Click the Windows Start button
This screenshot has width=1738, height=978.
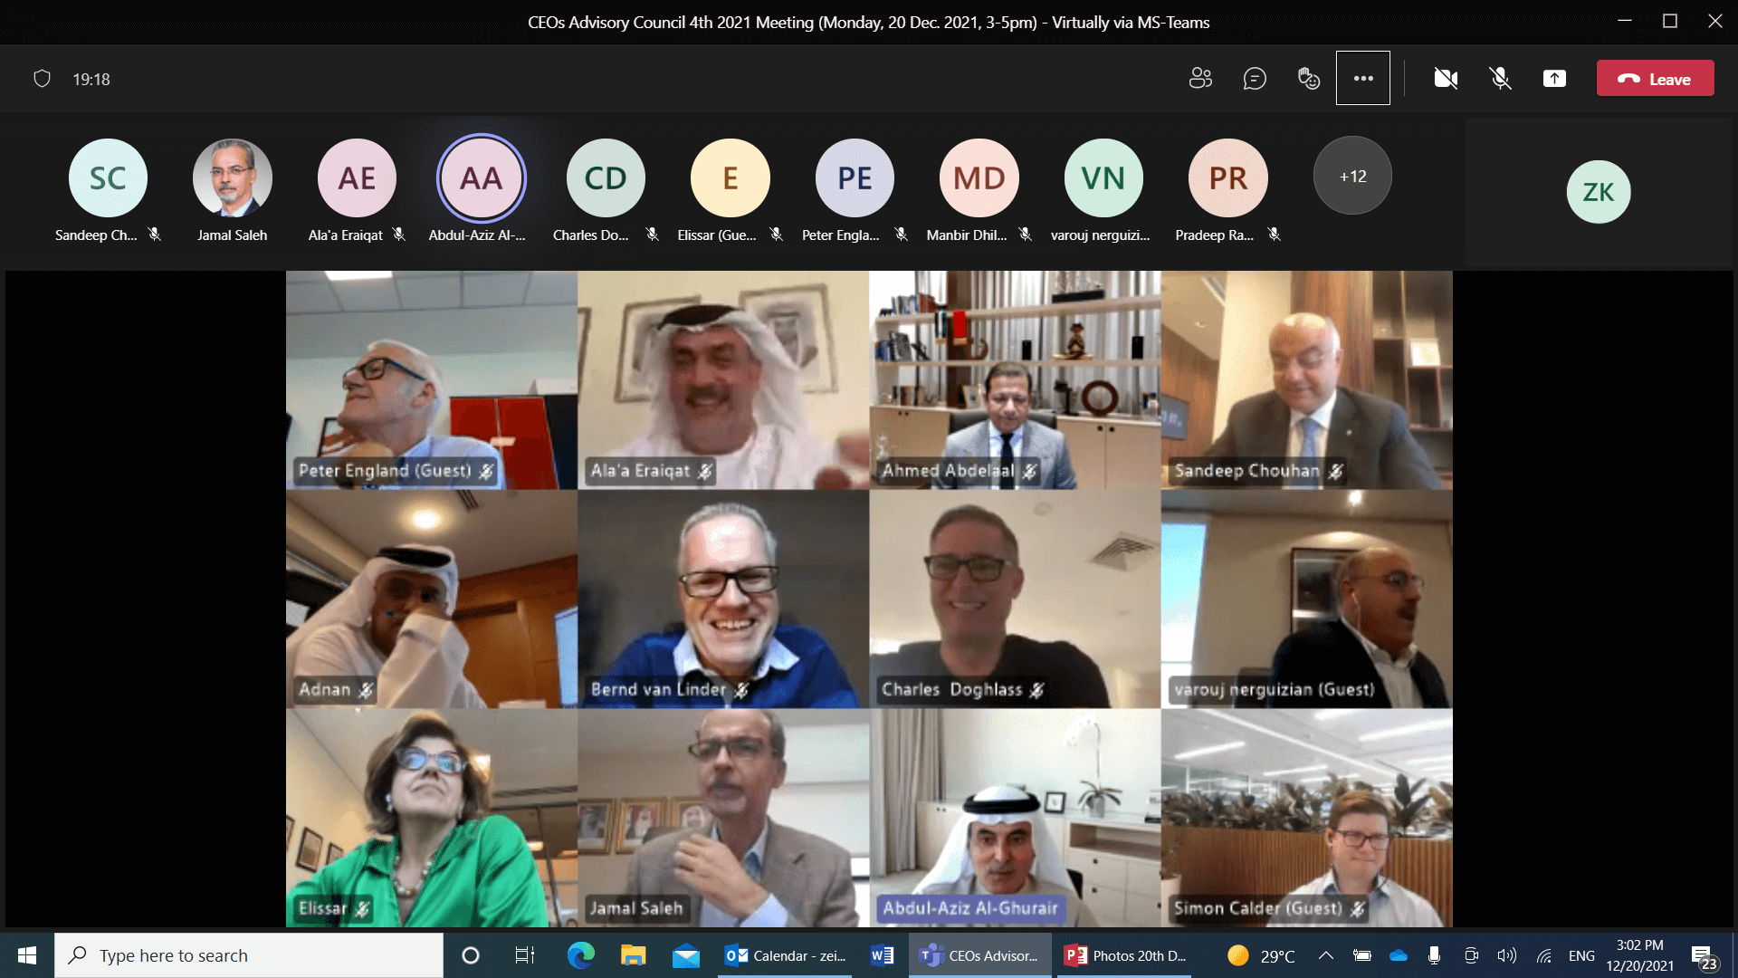(x=27, y=955)
